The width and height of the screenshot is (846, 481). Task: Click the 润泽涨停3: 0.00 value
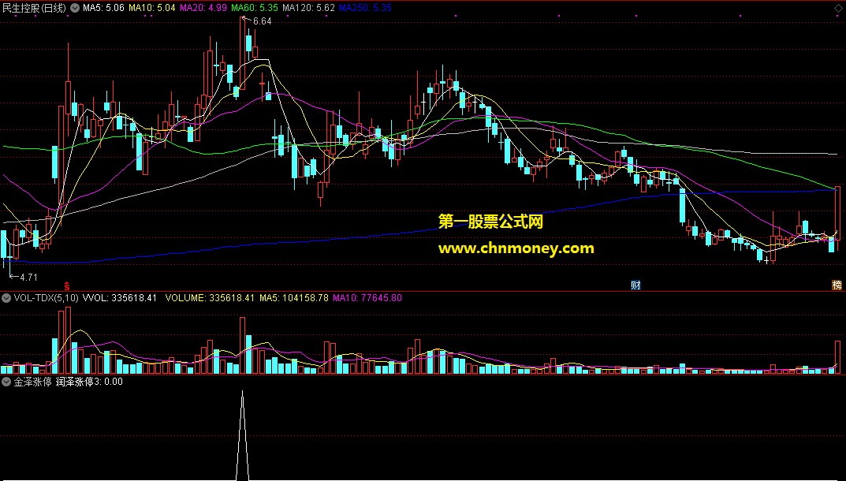[89, 382]
